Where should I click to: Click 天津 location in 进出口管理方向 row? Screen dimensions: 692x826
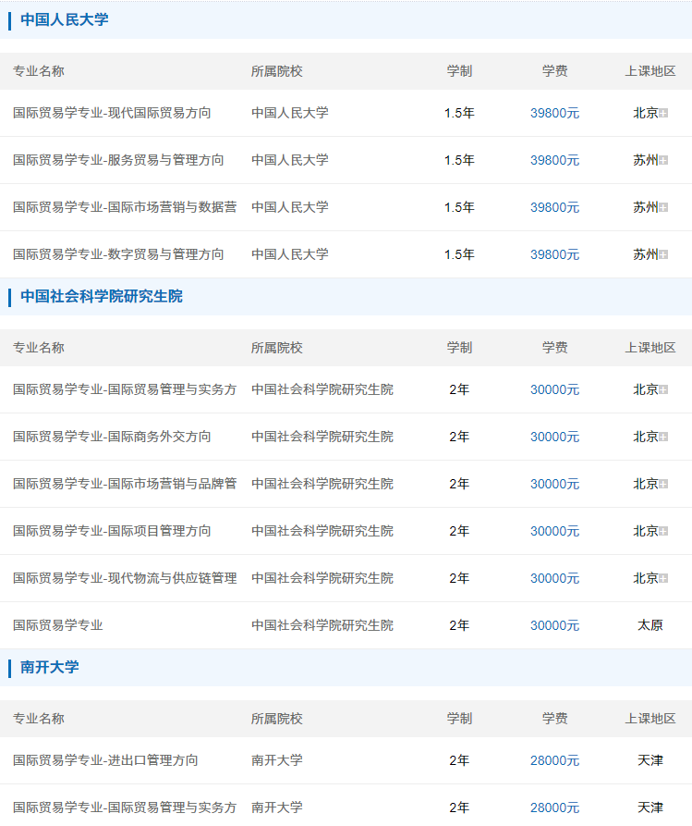(x=650, y=760)
